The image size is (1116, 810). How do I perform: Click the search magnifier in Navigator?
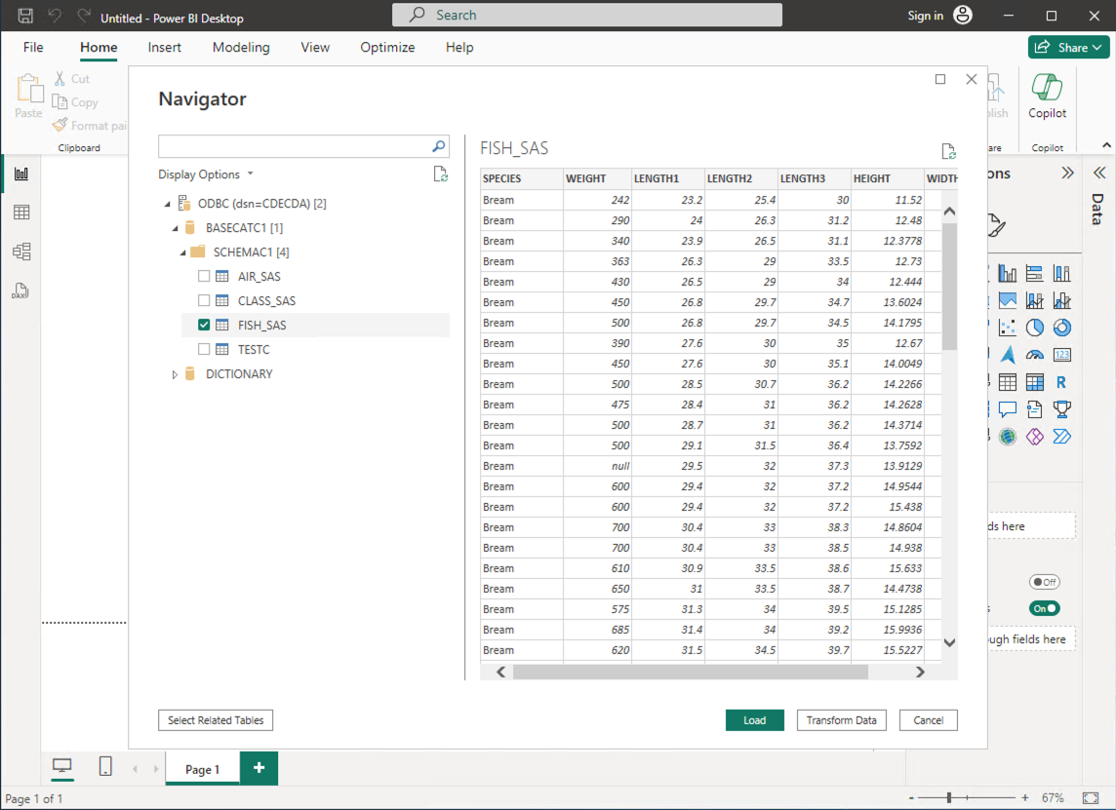pos(439,146)
